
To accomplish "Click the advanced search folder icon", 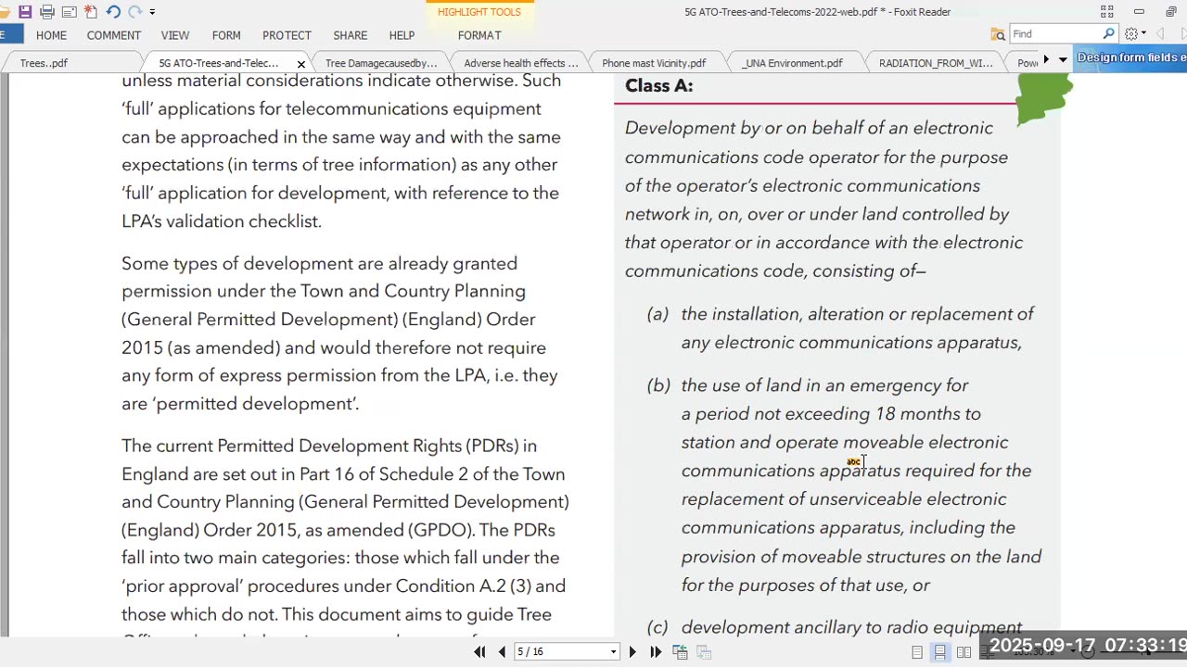I will [998, 34].
